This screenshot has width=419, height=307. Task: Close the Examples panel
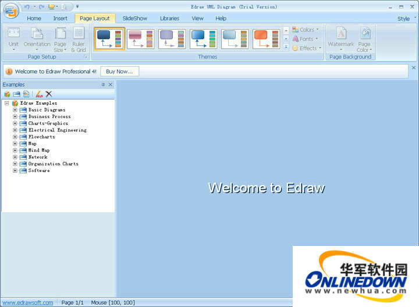click(x=111, y=85)
